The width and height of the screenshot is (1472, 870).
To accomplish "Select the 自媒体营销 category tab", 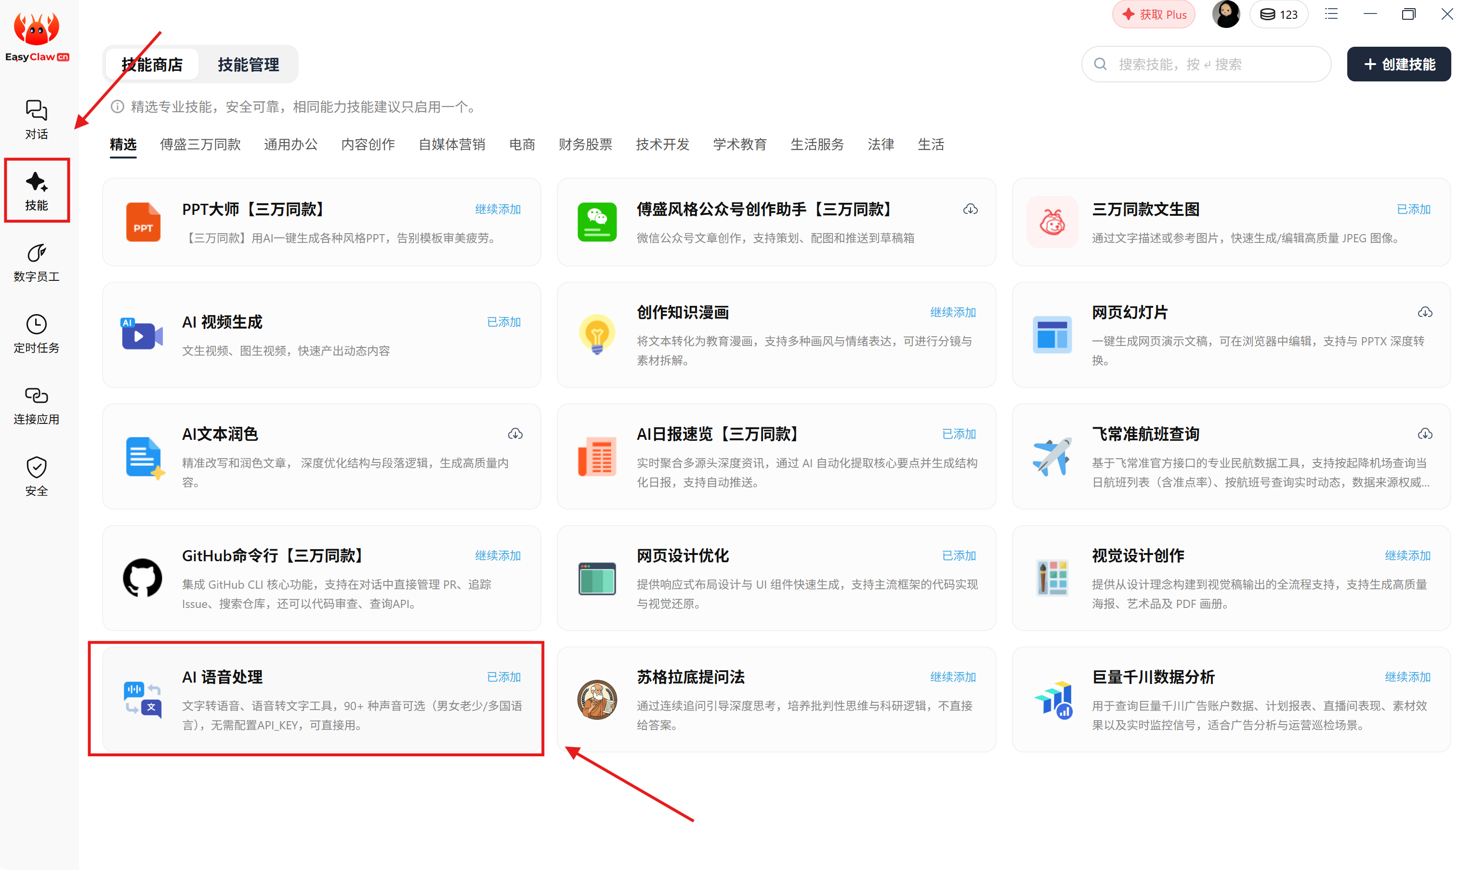I will 452,144.
